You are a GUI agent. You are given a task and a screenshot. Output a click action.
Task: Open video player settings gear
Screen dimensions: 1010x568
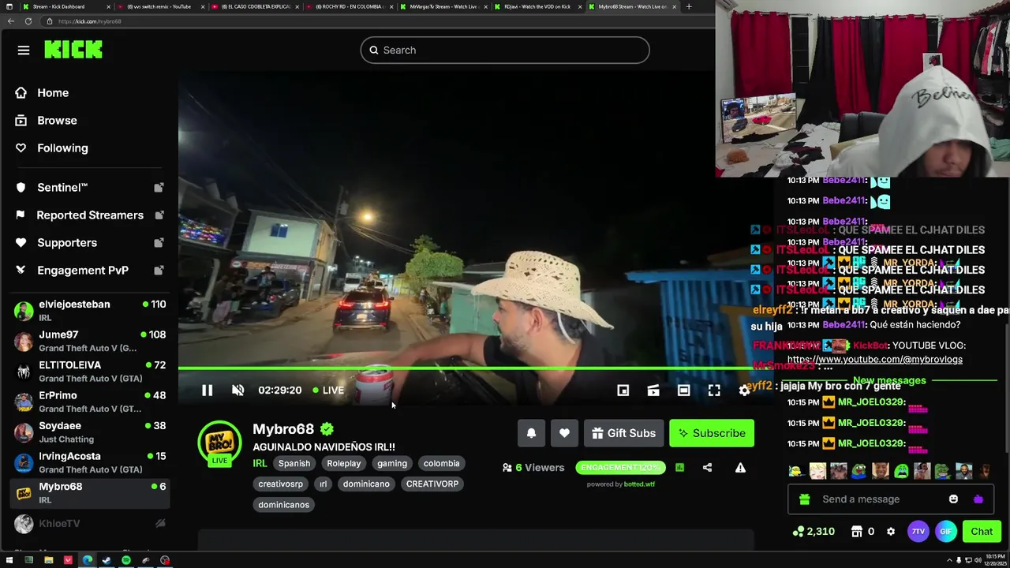click(x=744, y=390)
